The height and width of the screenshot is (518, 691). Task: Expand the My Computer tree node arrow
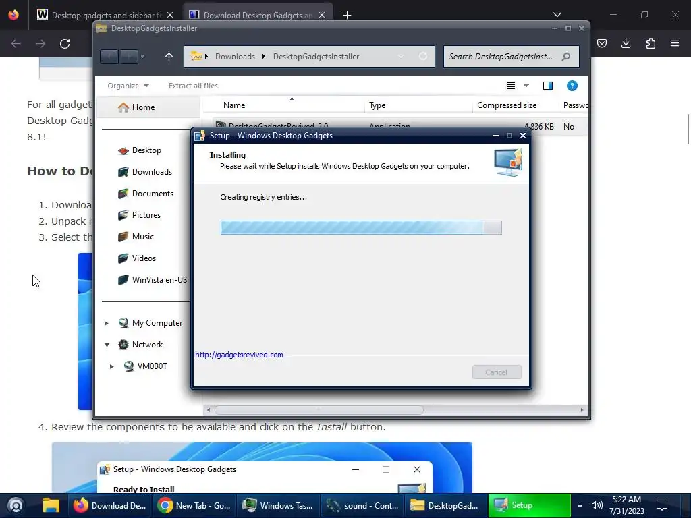pos(107,323)
